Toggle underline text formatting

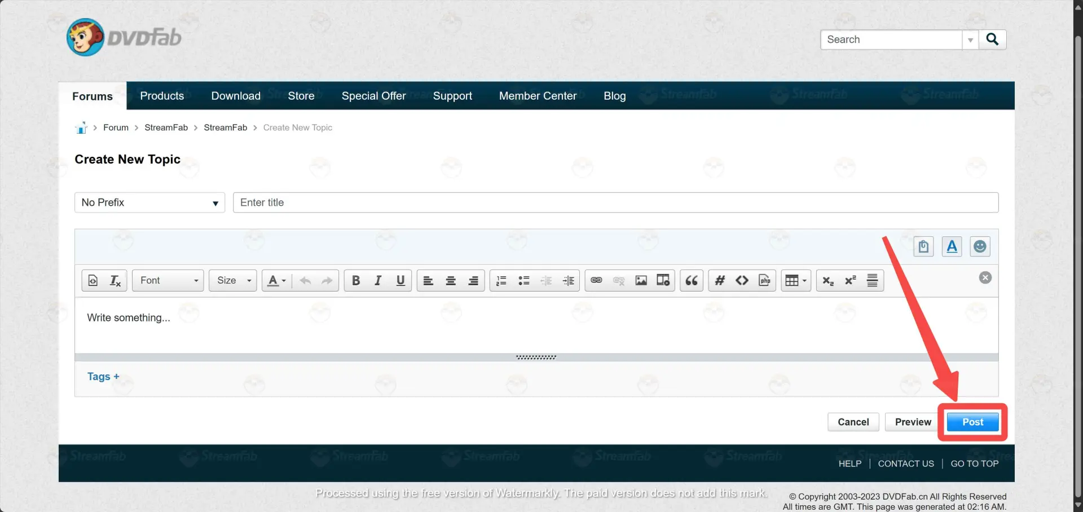(400, 280)
